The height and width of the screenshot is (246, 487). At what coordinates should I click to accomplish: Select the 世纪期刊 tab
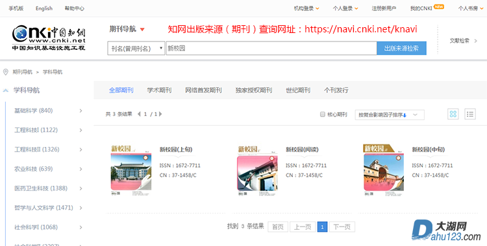[x=298, y=90]
